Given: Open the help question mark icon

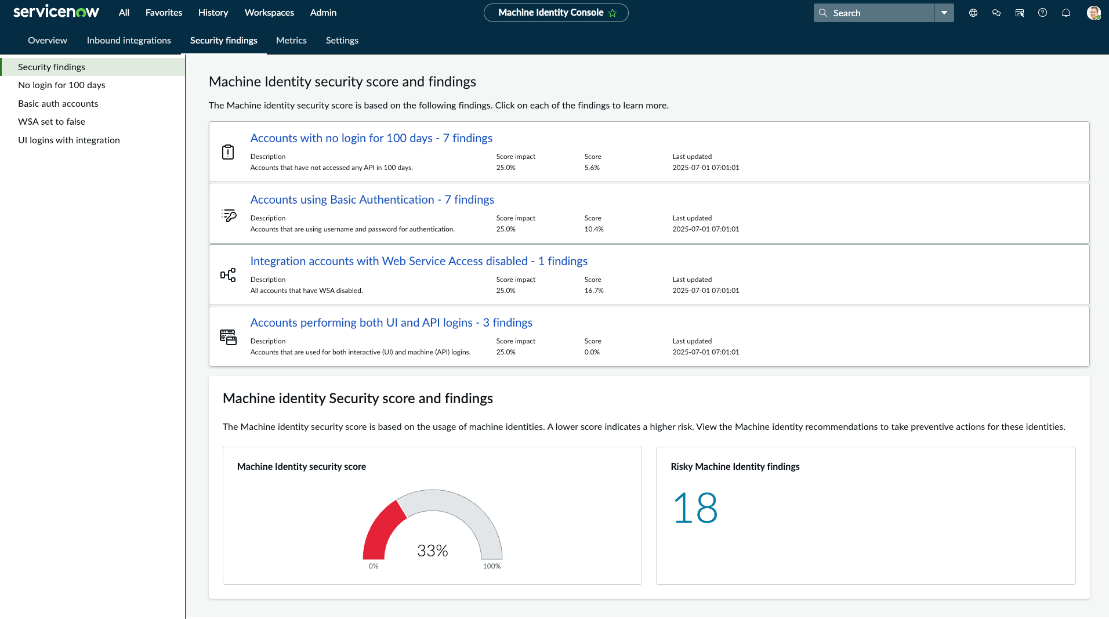Looking at the screenshot, I should [x=1043, y=13].
